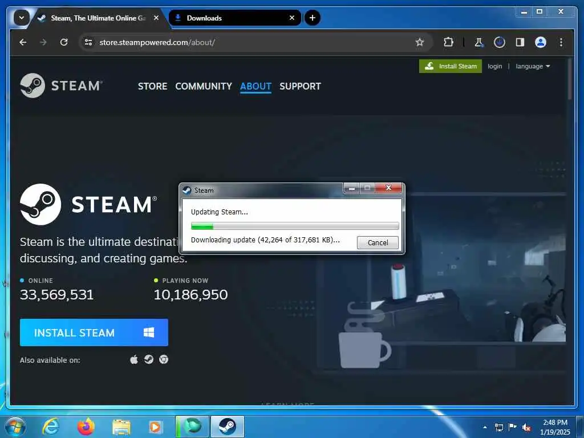Open the taskbar clock showing 2:48 PM

(x=555, y=427)
